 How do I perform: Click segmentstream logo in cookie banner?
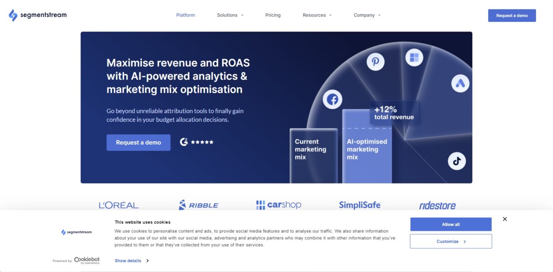pos(76,232)
